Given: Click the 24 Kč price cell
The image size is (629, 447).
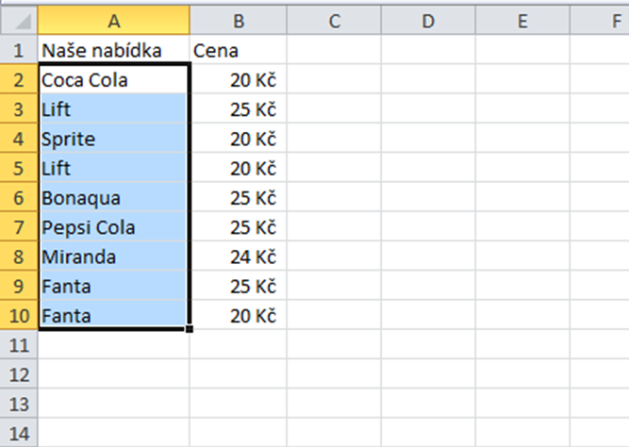Looking at the screenshot, I should (239, 257).
